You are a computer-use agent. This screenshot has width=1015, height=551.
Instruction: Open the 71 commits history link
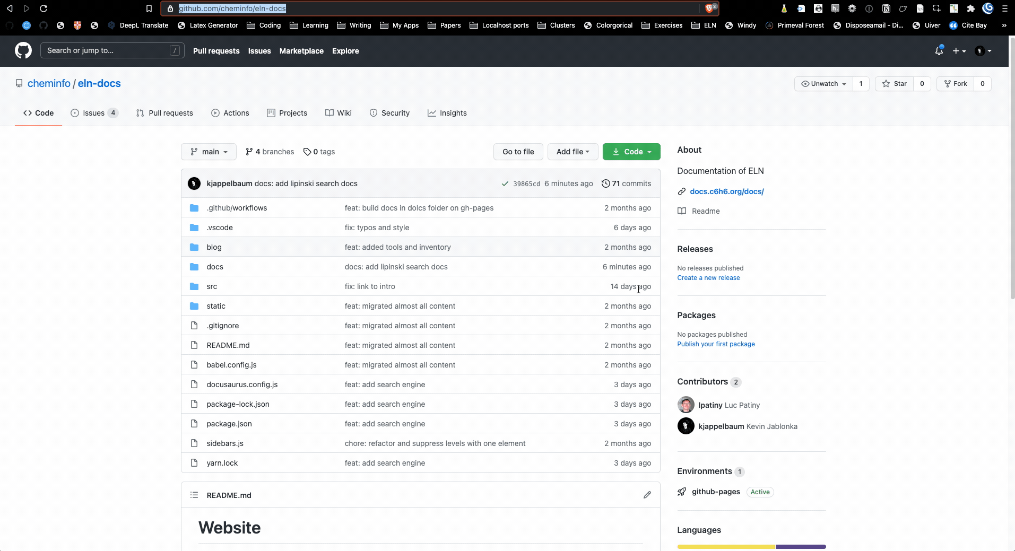coord(626,183)
